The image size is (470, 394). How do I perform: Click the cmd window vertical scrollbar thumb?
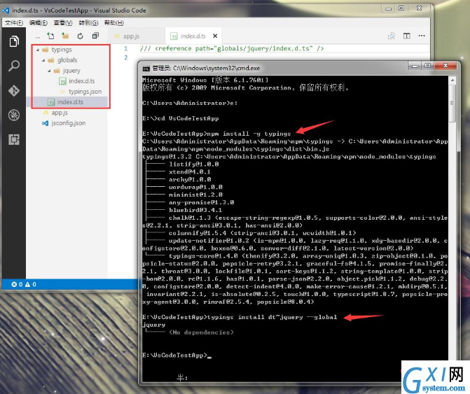[x=452, y=104]
